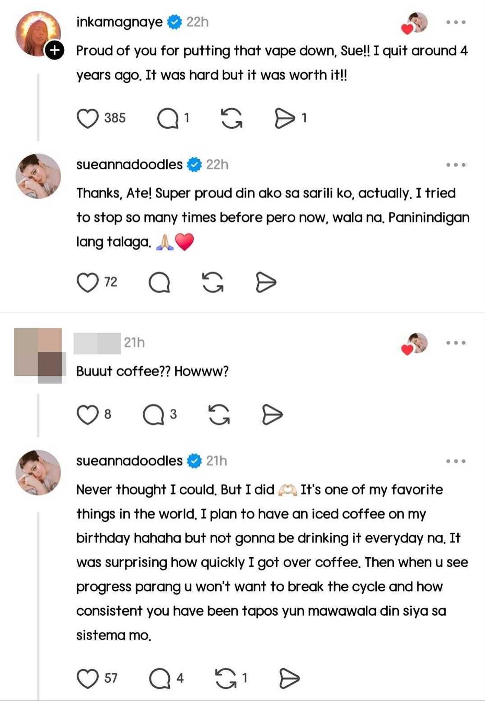Send the 'Thanks, Ate!' reply
The height and width of the screenshot is (701, 485).
click(x=265, y=283)
